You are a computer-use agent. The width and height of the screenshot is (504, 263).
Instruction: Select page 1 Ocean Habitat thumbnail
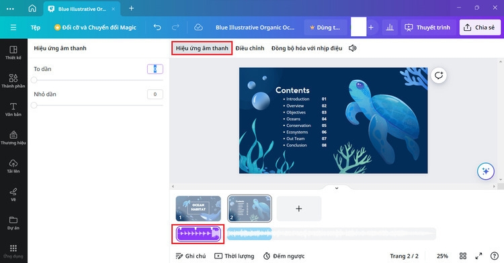198,209
